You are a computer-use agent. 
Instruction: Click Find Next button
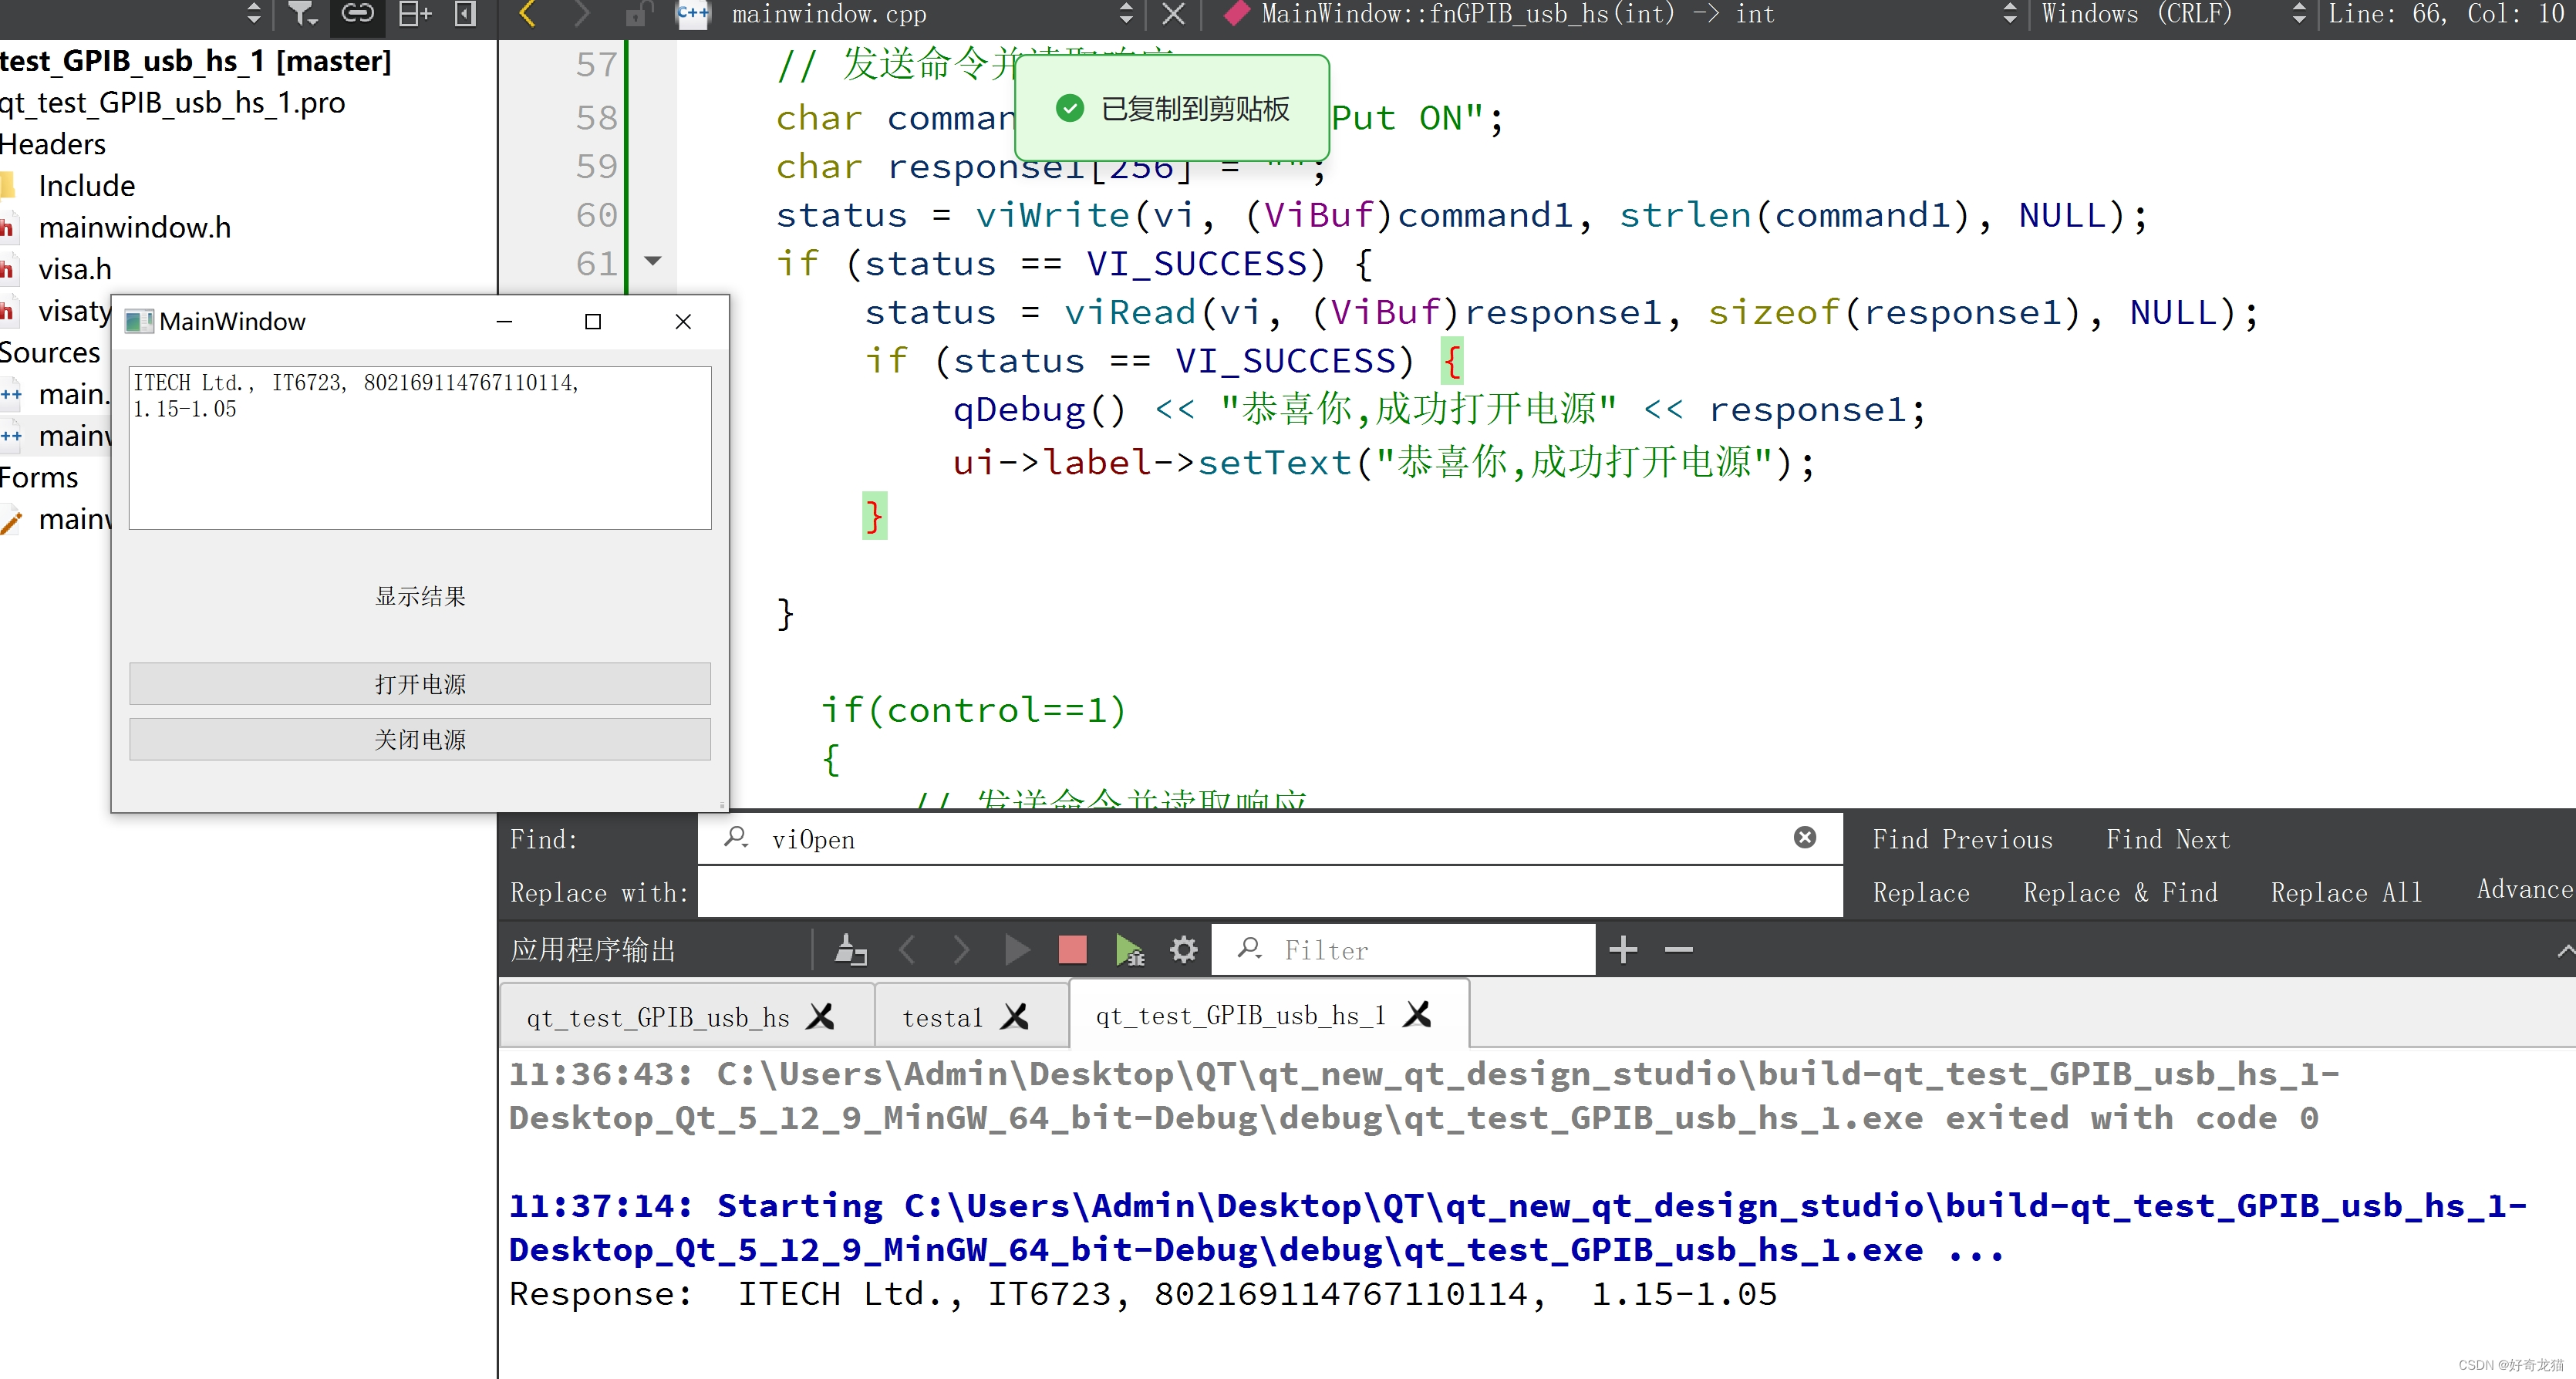click(2167, 840)
